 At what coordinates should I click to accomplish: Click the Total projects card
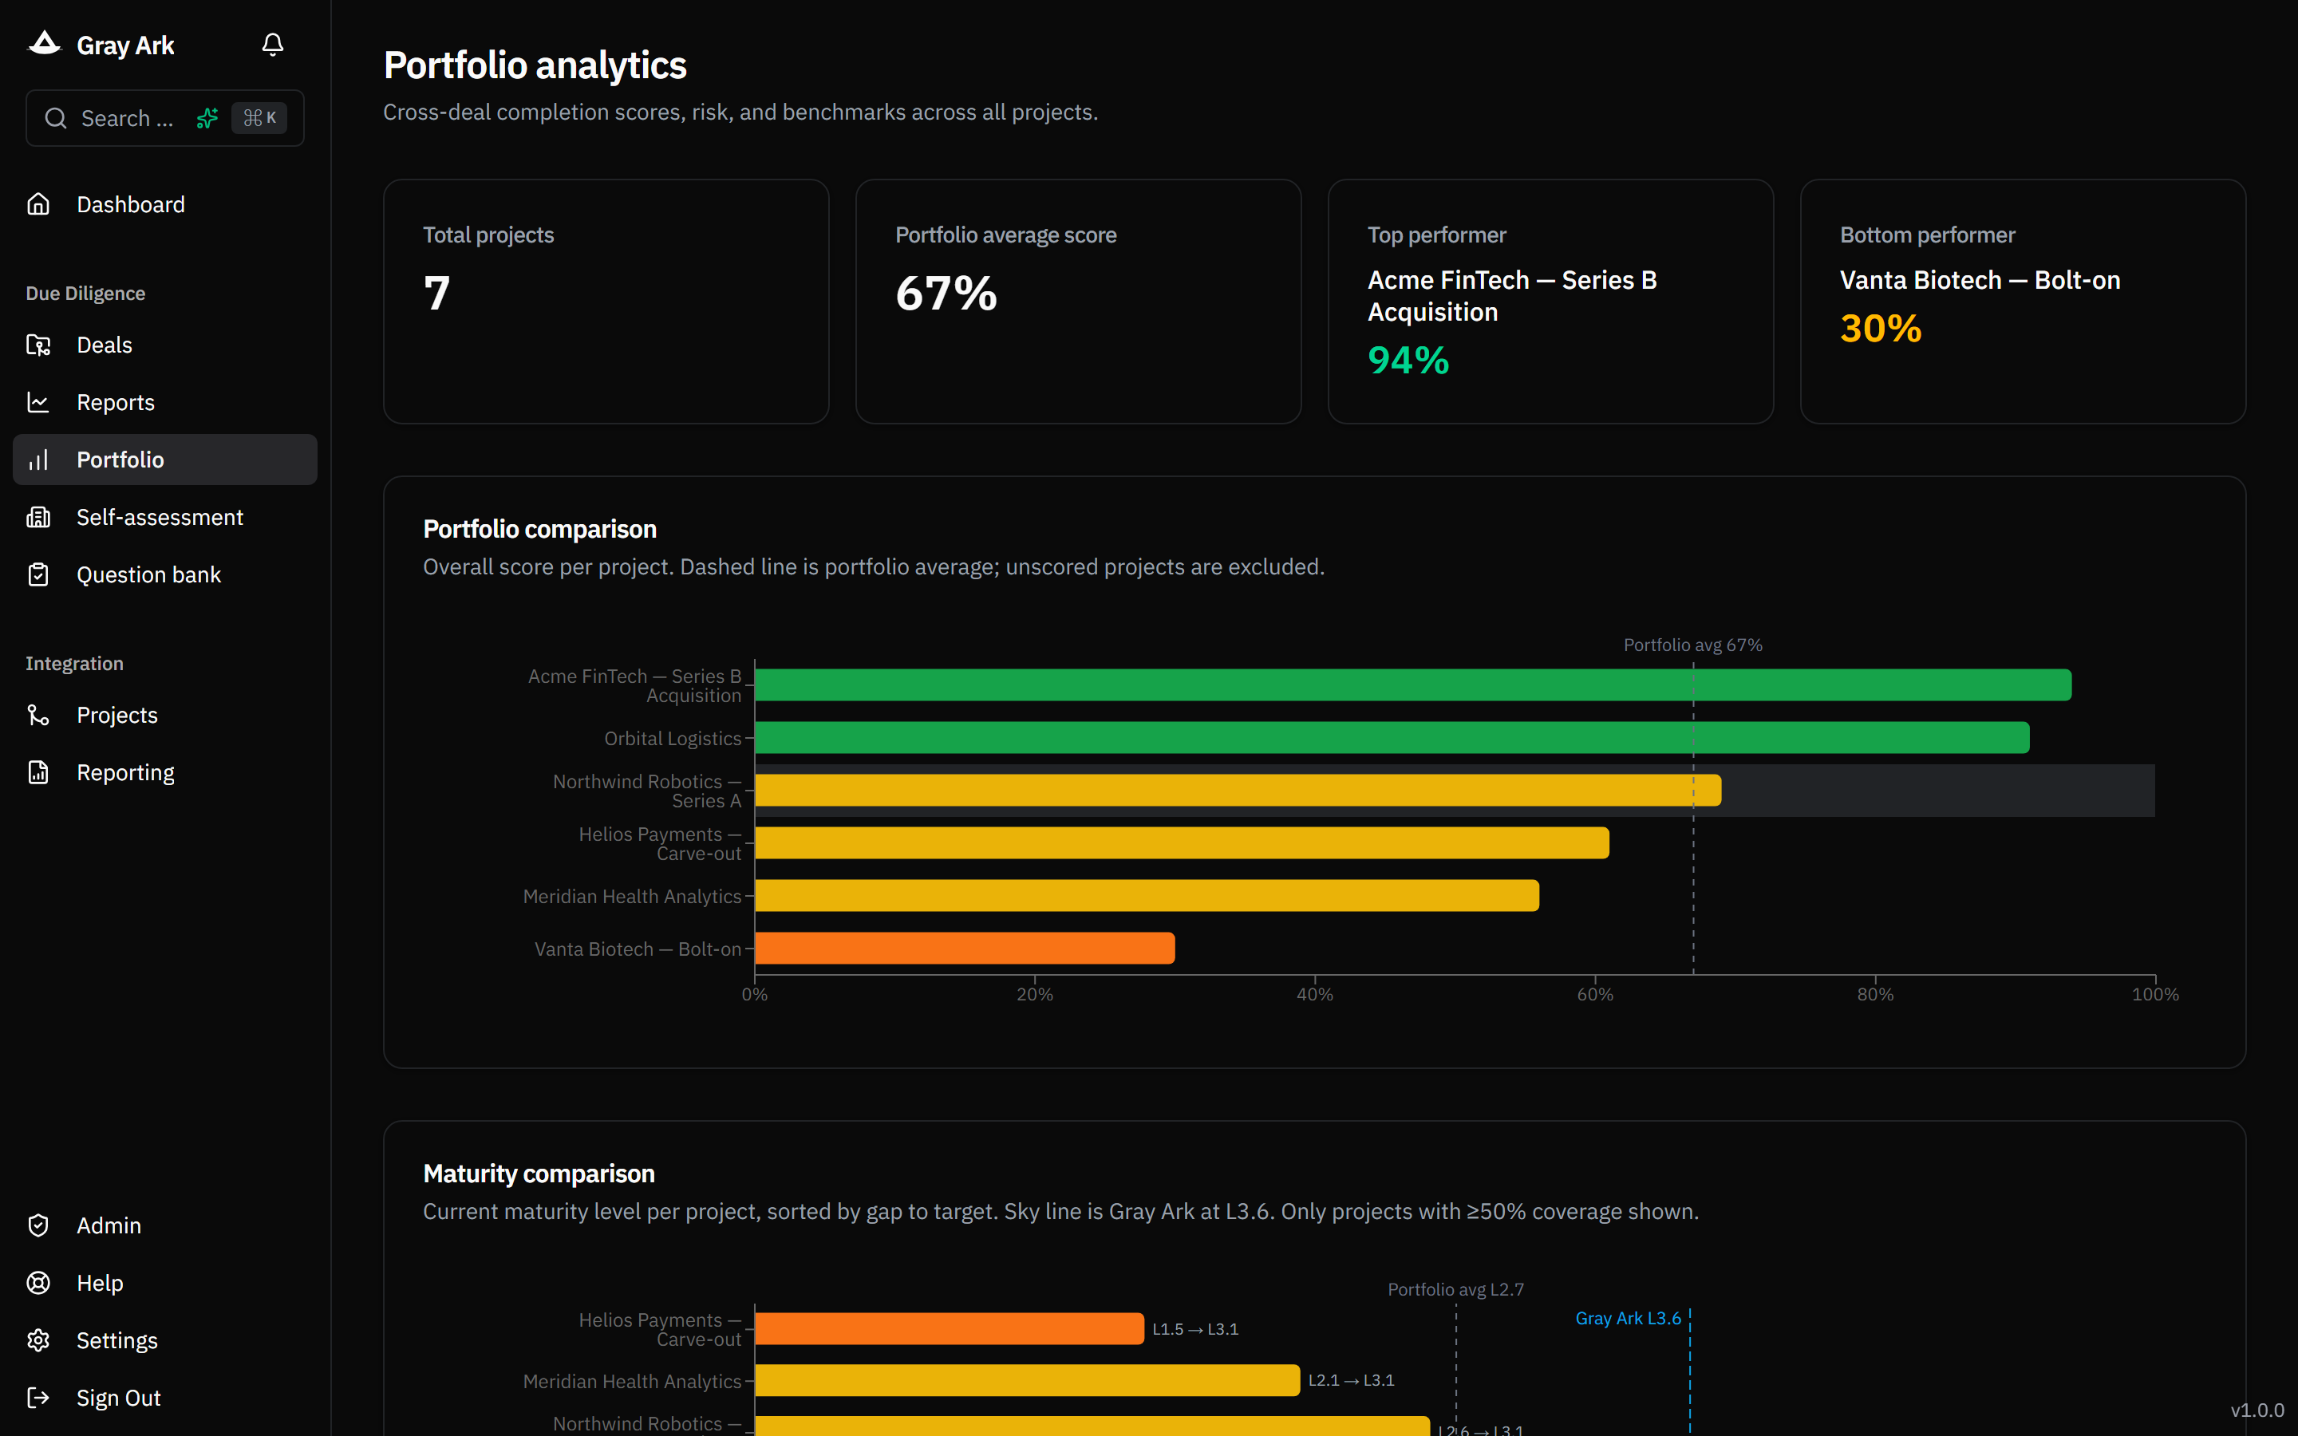pyautogui.click(x=606, y=301)
